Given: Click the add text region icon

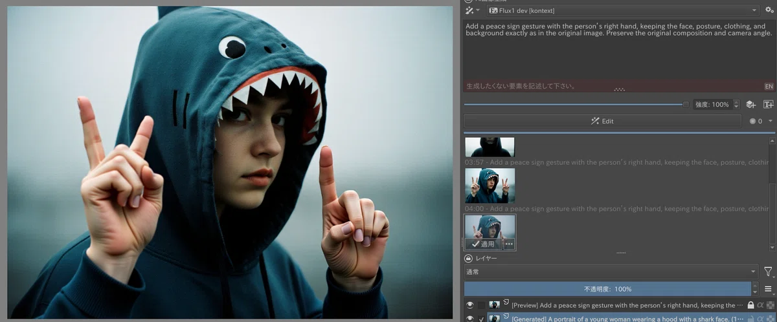Looking at the screenshot, I should click(x=768, y=104).
